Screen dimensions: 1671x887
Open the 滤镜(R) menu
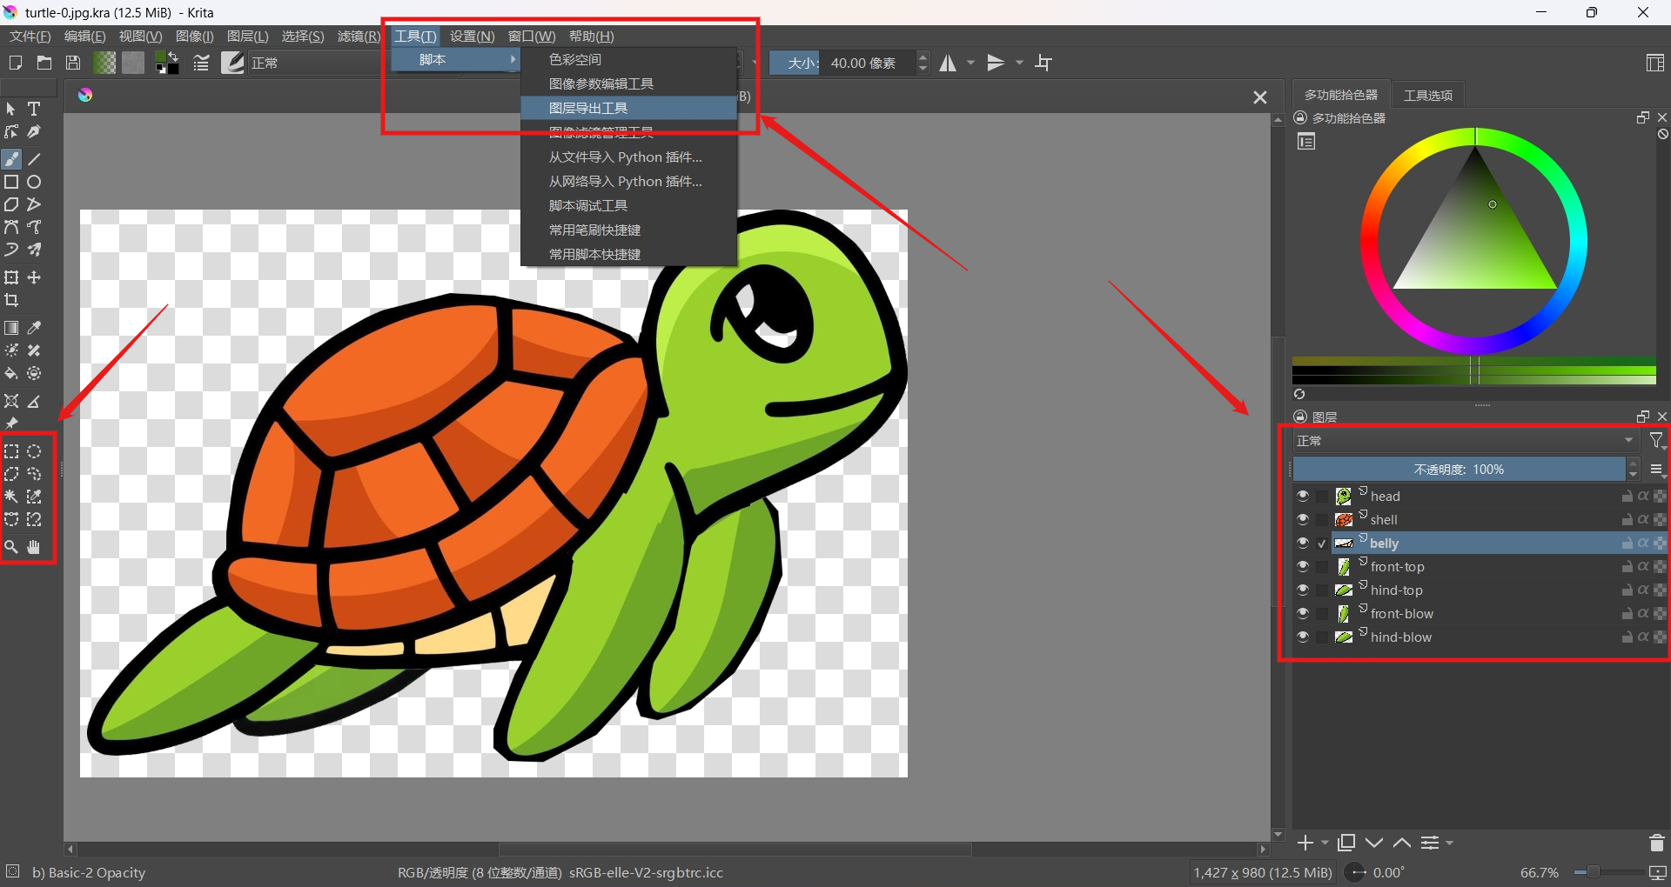tap(359, 36)
